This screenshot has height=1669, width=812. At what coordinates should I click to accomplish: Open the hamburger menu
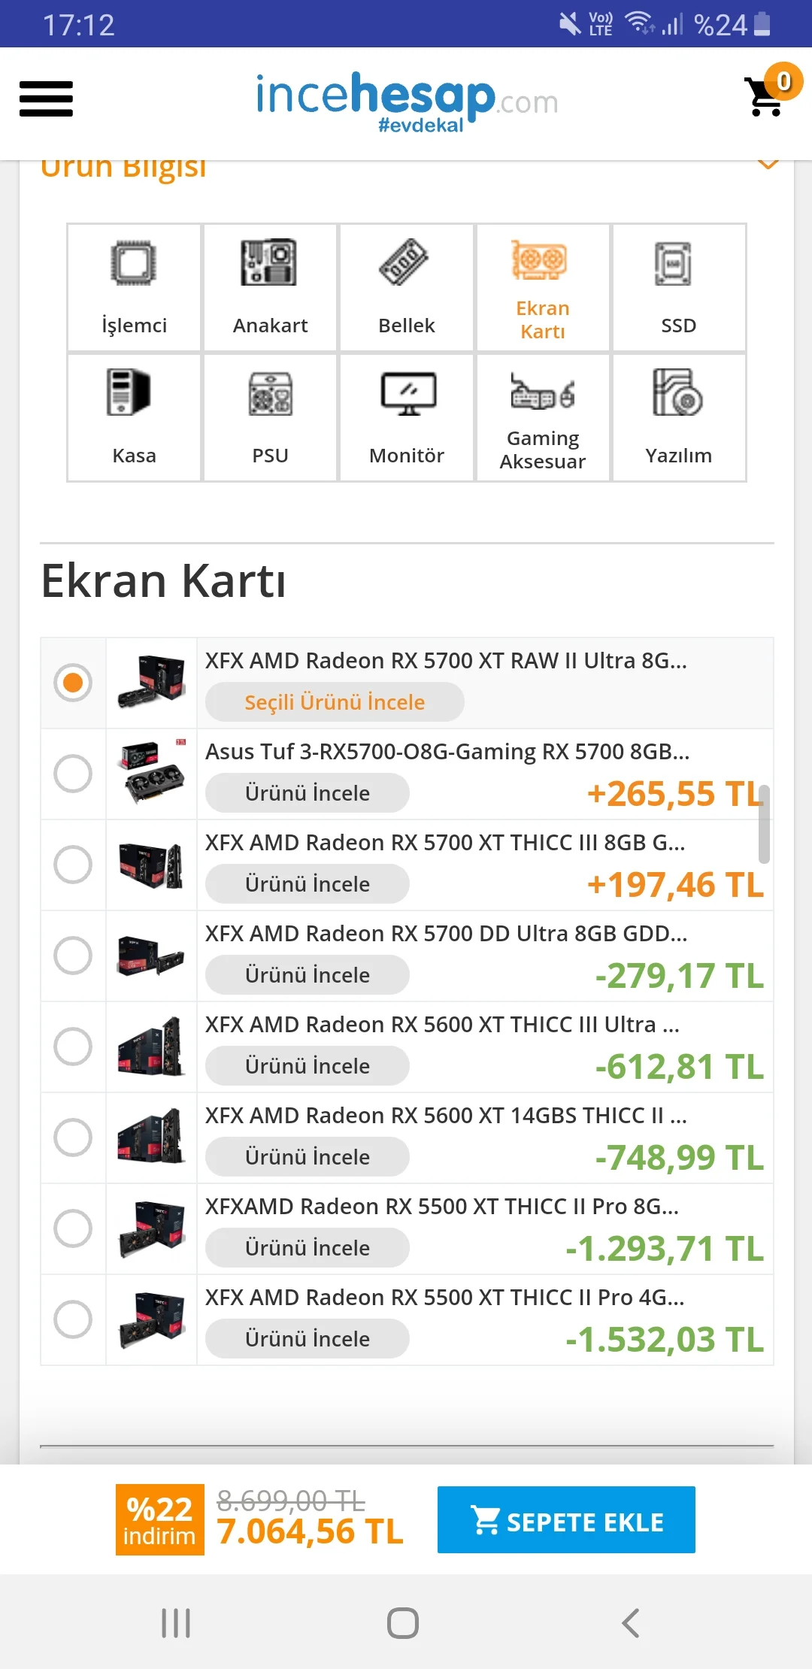point(46,98)
